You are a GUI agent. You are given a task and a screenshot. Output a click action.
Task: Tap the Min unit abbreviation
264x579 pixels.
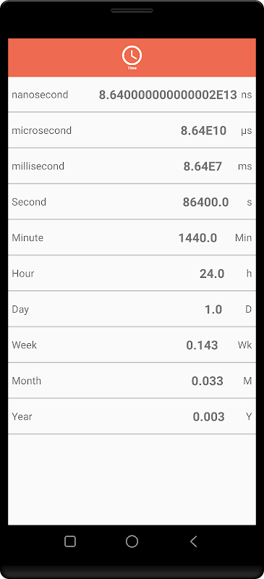pos(243,238)
